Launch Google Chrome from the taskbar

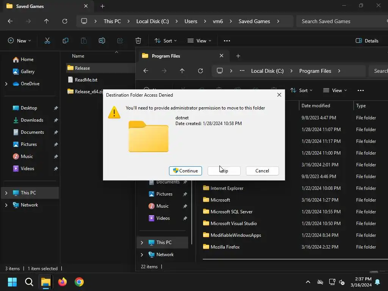tap(79, 282)
